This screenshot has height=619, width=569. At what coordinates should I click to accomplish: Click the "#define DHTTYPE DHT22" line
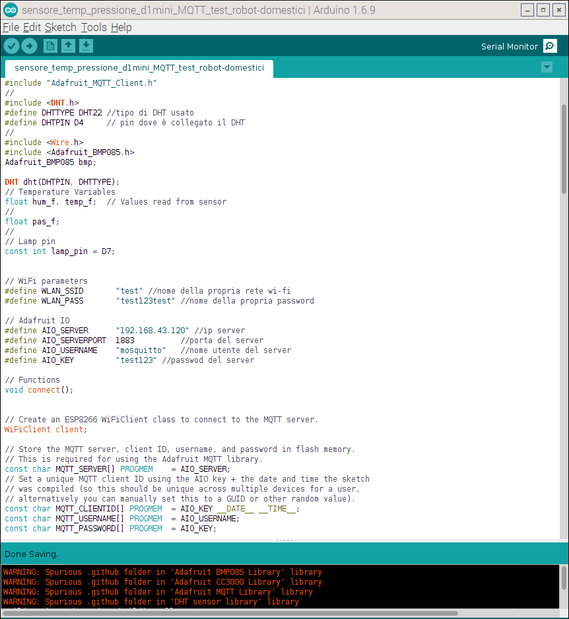point(99,112)
